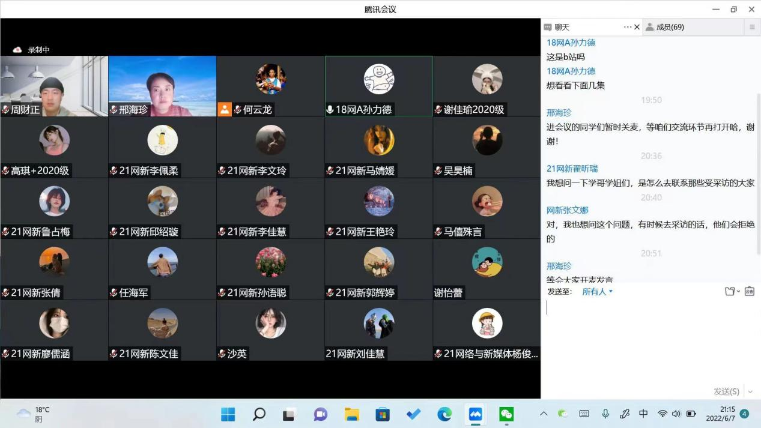Click the orange host badge beside 何云龙
This screenshot has width=761, height=428.
coord(225,109)
